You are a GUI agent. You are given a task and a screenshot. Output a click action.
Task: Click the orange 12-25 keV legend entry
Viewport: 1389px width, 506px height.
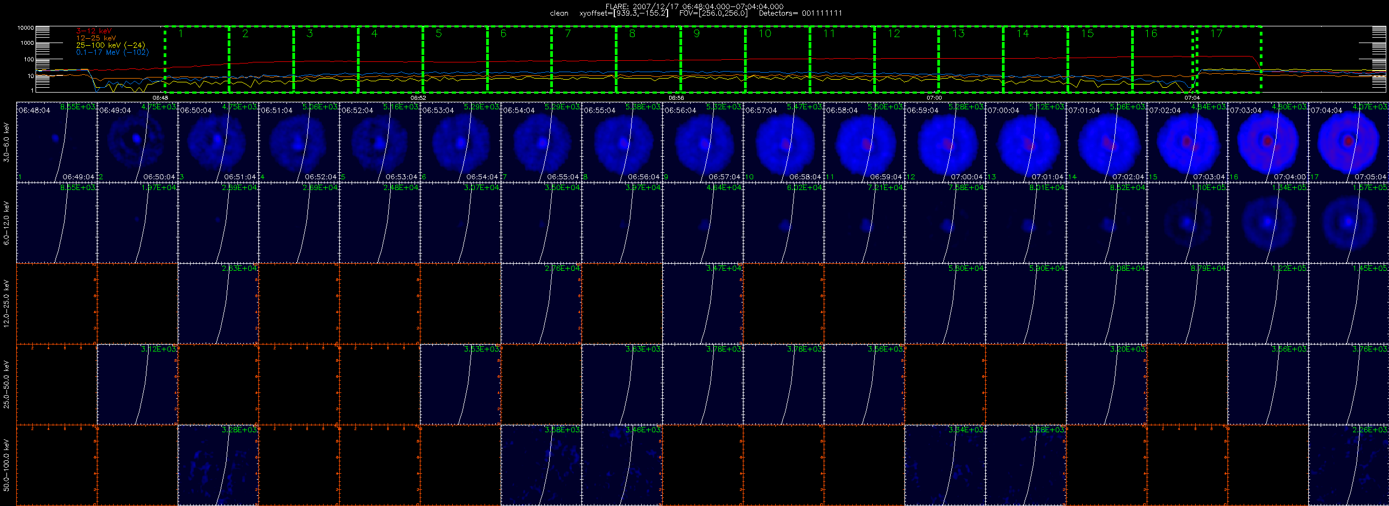pos(96,38)
